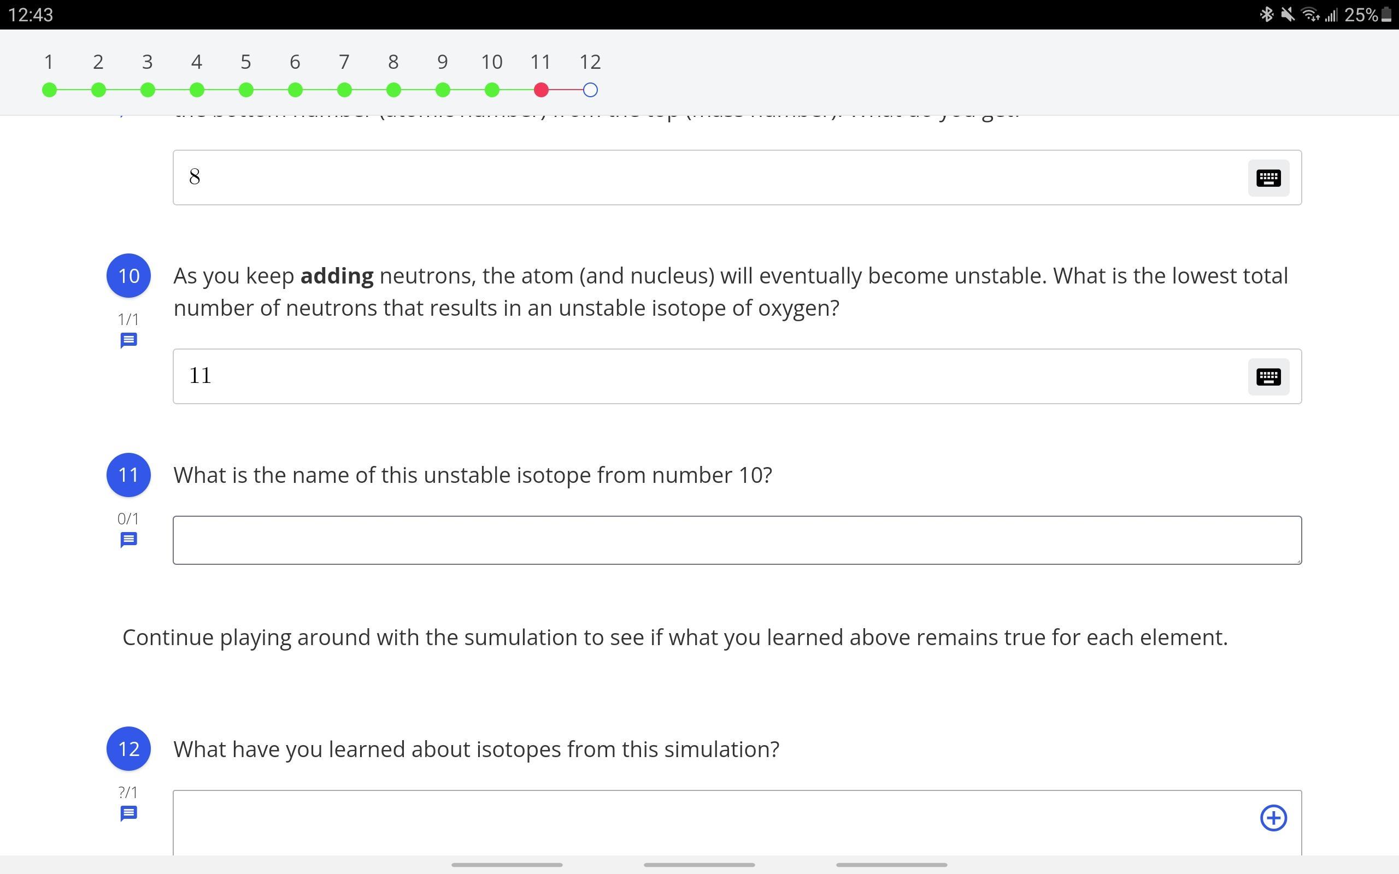Click the blue question 12 number badge
The width and height of the screenshot is (1399, 874).
[x=128, y=748]
